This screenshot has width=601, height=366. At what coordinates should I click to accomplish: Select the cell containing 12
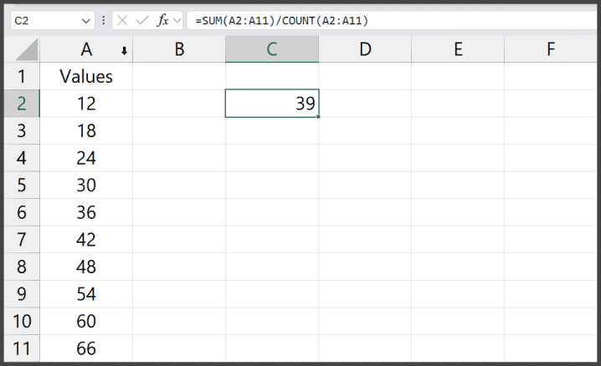[85, 104]
